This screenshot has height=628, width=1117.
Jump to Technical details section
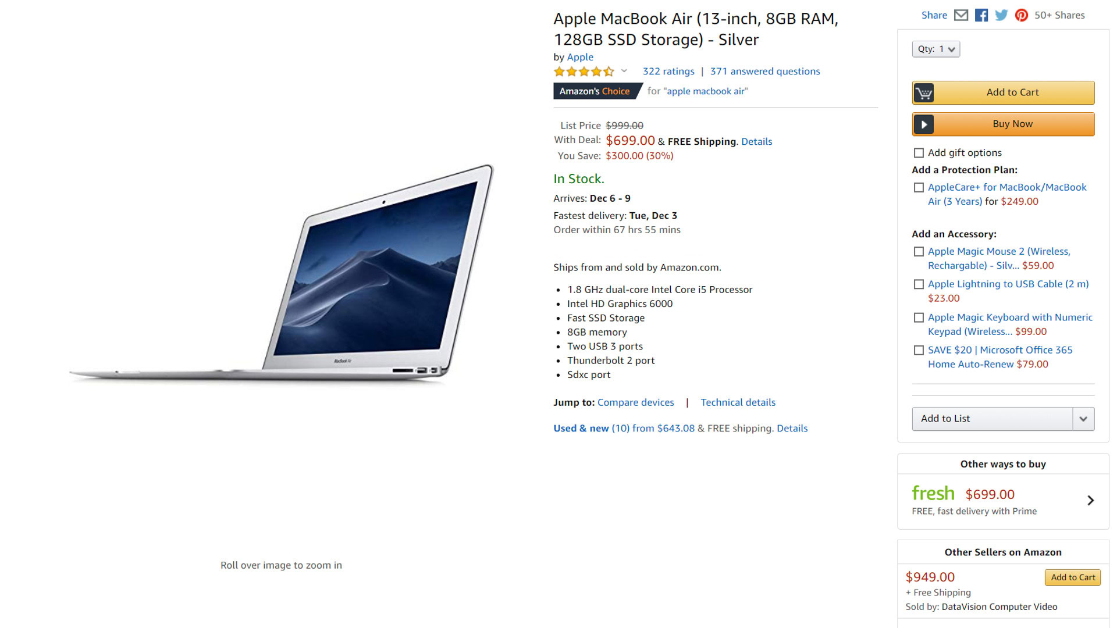coord(738,402)
